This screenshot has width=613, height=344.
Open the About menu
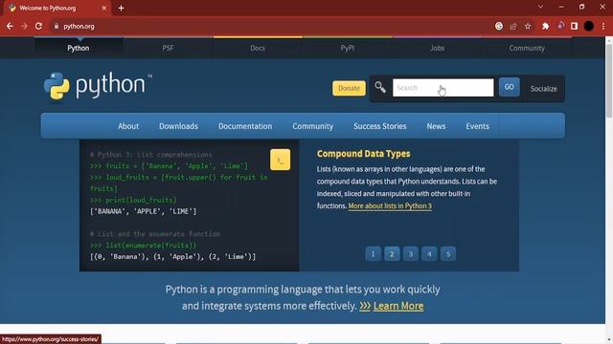pos(128,126)
